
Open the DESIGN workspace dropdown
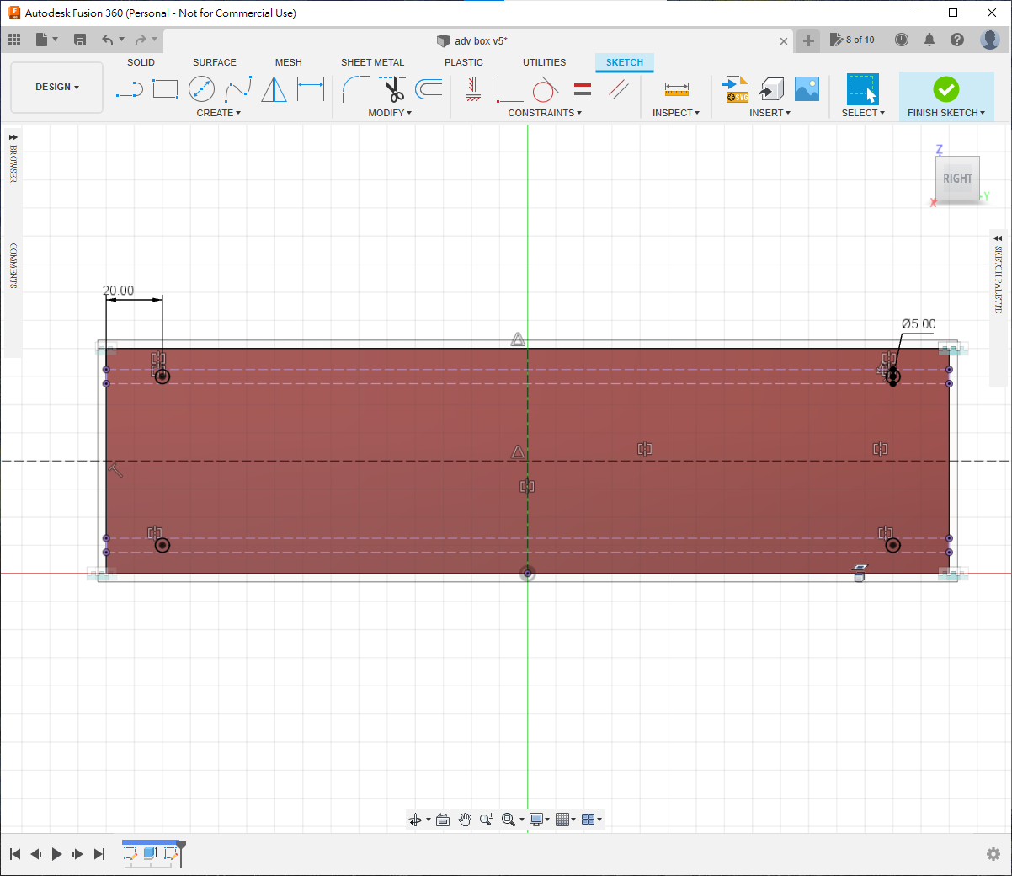pyautogui.click(x=57, y=88)
